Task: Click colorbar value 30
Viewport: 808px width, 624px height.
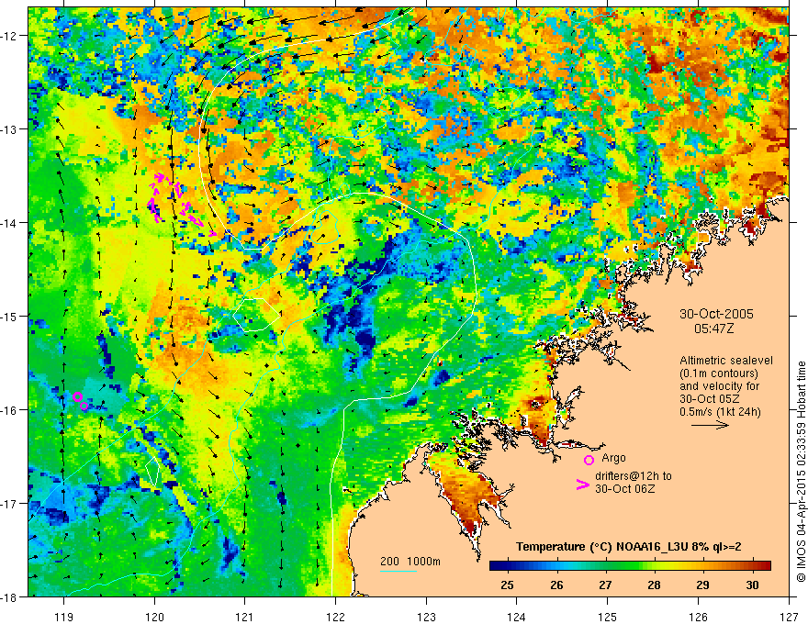Action: click(x=752, y=585)
